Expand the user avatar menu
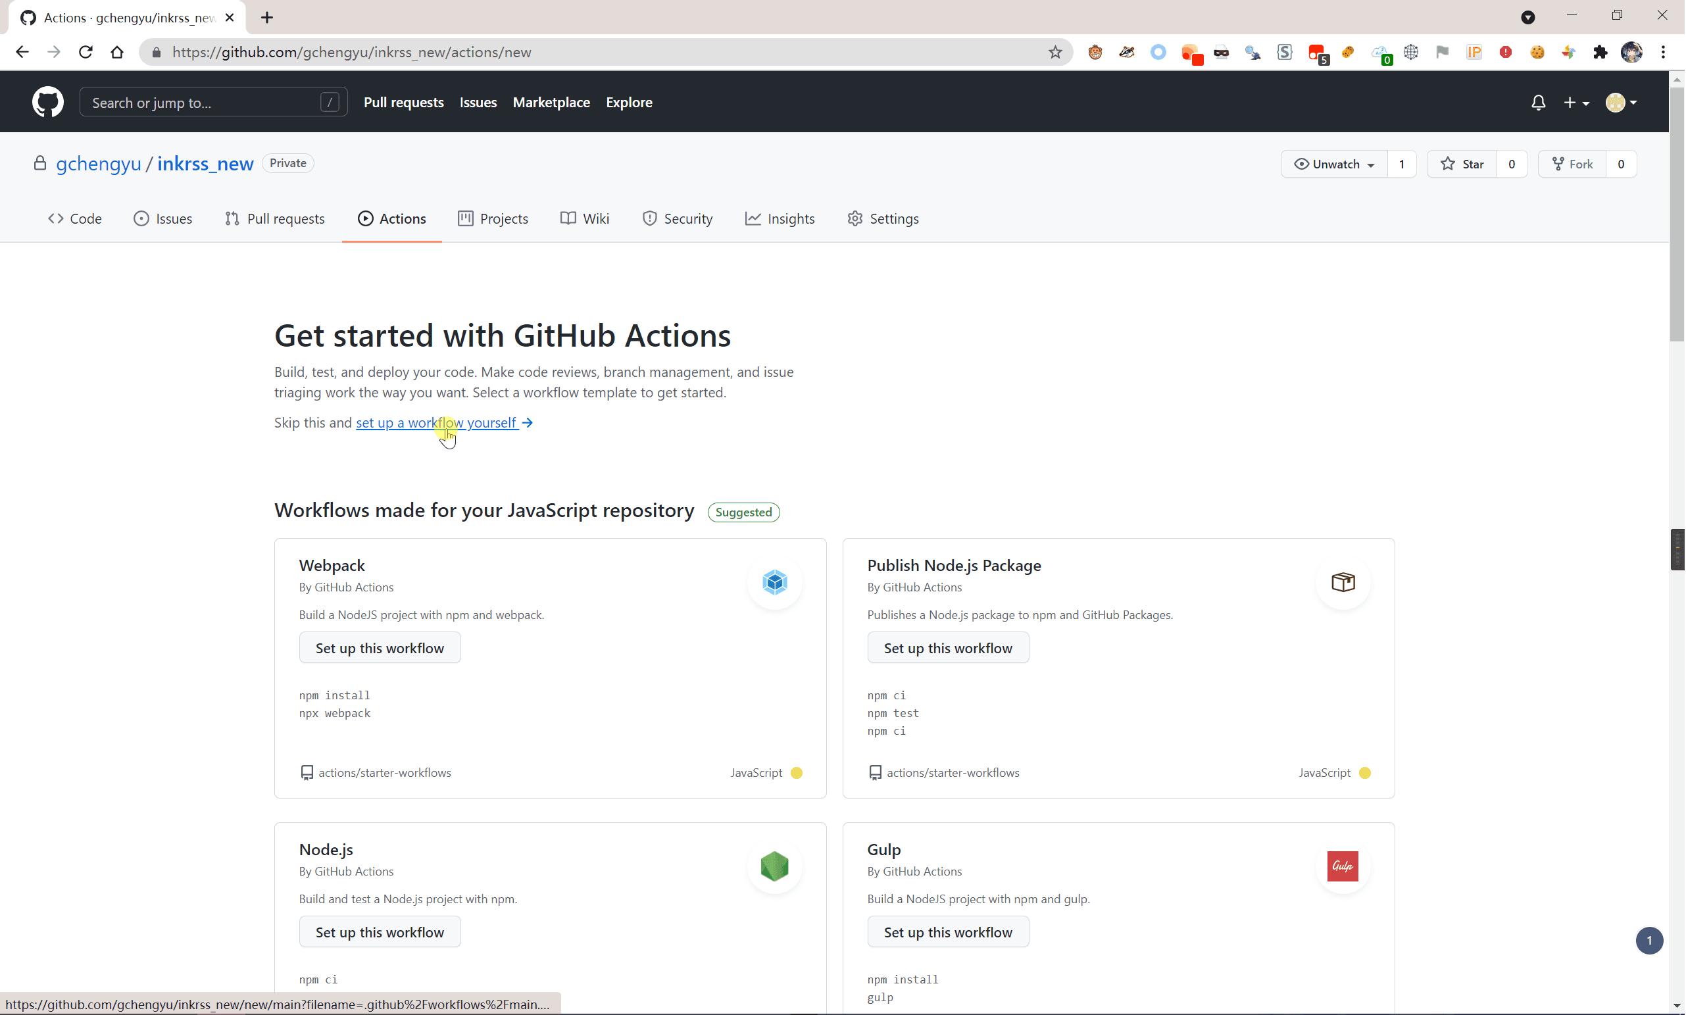The width and height of the screenshot is (1686, 1015). pos(1621,103)
